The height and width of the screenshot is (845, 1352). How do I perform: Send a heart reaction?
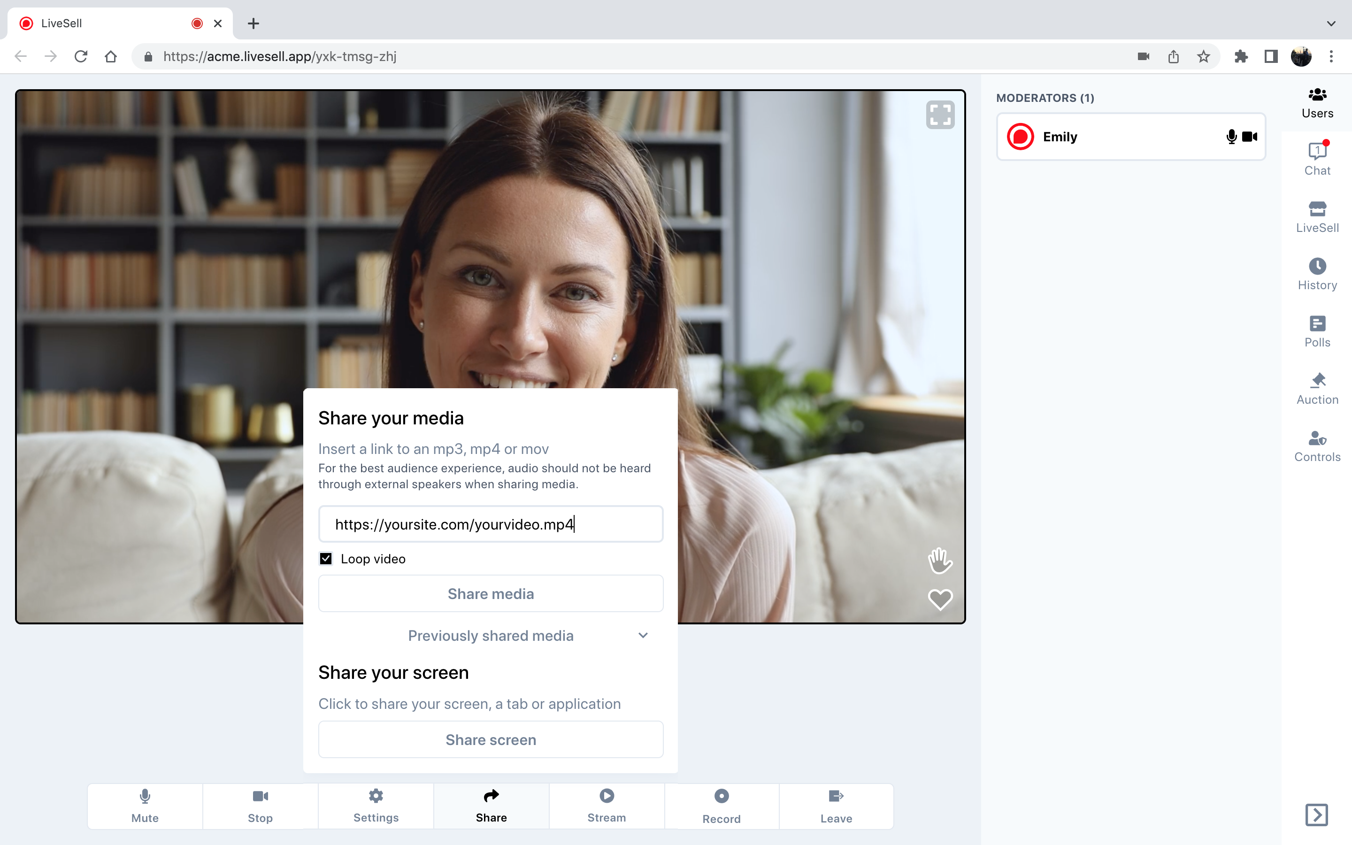940,599
